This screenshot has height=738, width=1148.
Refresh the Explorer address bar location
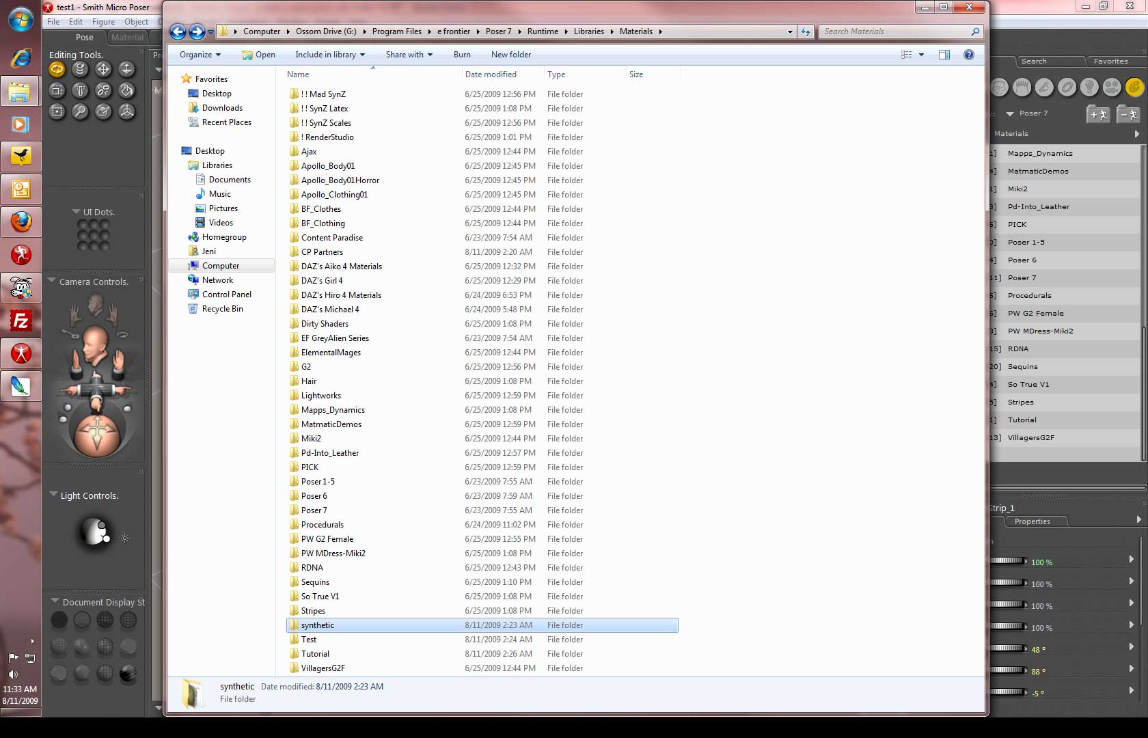(x=806, y=31)
